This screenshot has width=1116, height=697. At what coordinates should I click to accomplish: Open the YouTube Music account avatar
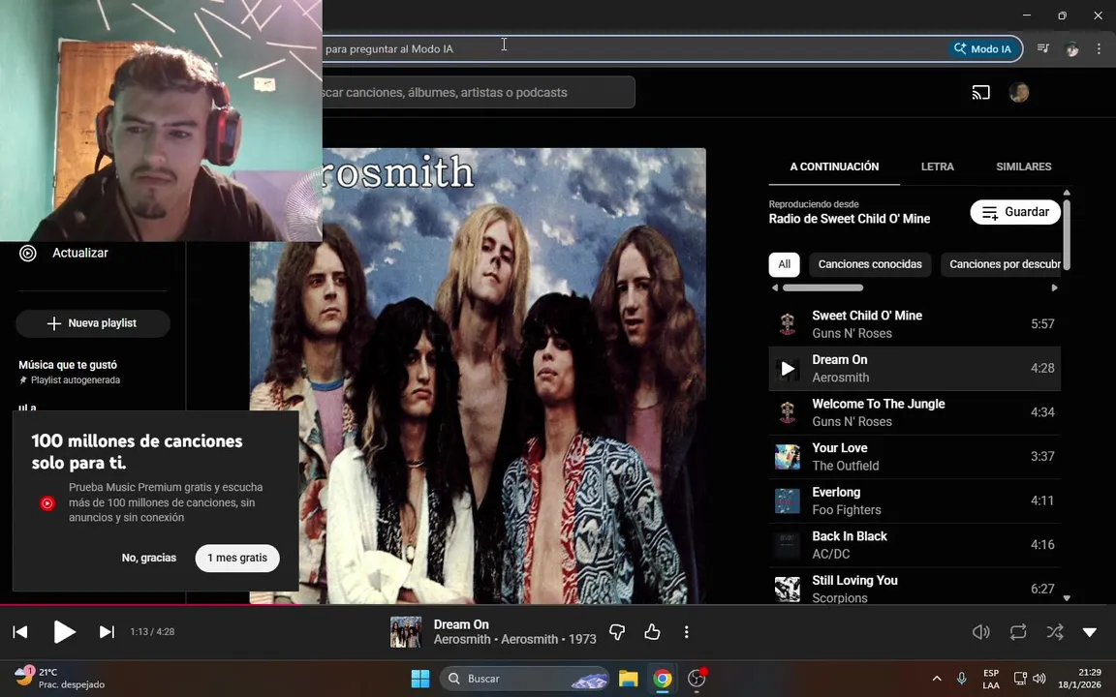pos(1018,93)
